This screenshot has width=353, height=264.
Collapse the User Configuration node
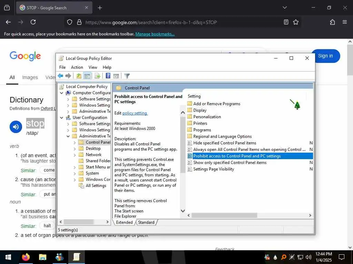tap(61, 118)
